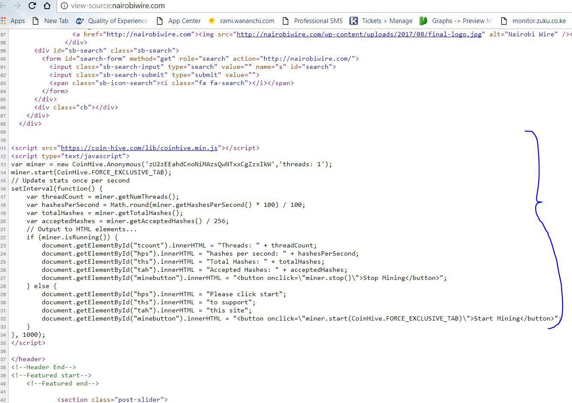
Task: Click the 'var totalHashes' line
Action: 104,213
